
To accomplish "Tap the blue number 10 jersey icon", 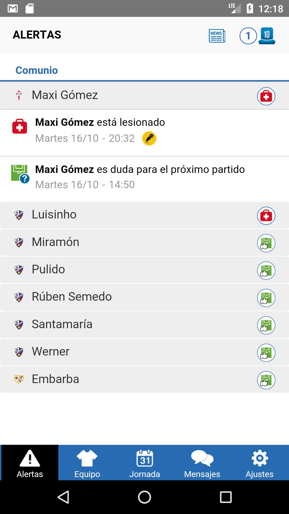I will [x=267, y=36].
